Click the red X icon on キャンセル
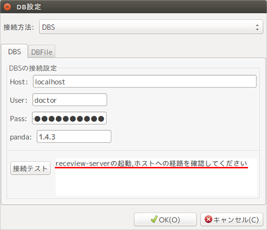 point(208,219)
